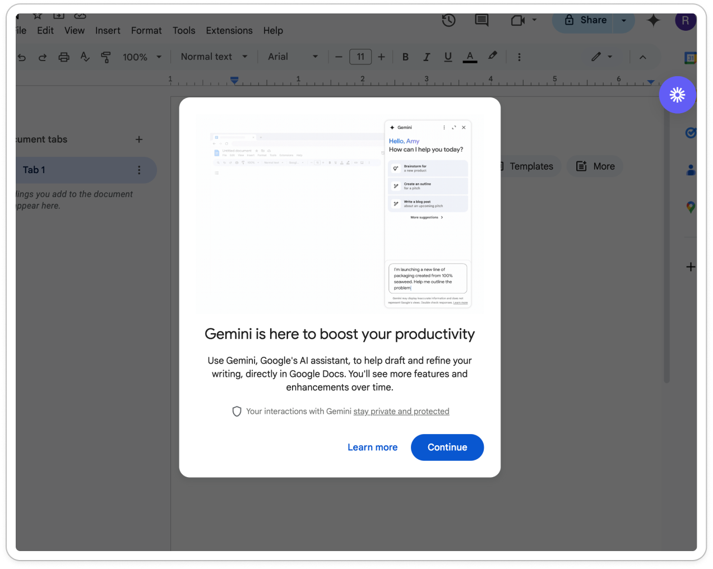This screenshot has height=569, width=713.
Task: Click the left indent marker on ruler
Action: [234, 81]
